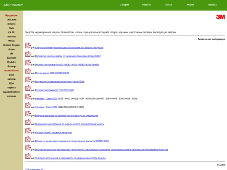Click the 3M logo image
Image resolution: width=227 pixels, height=170 pixels.
pos(221,17)
